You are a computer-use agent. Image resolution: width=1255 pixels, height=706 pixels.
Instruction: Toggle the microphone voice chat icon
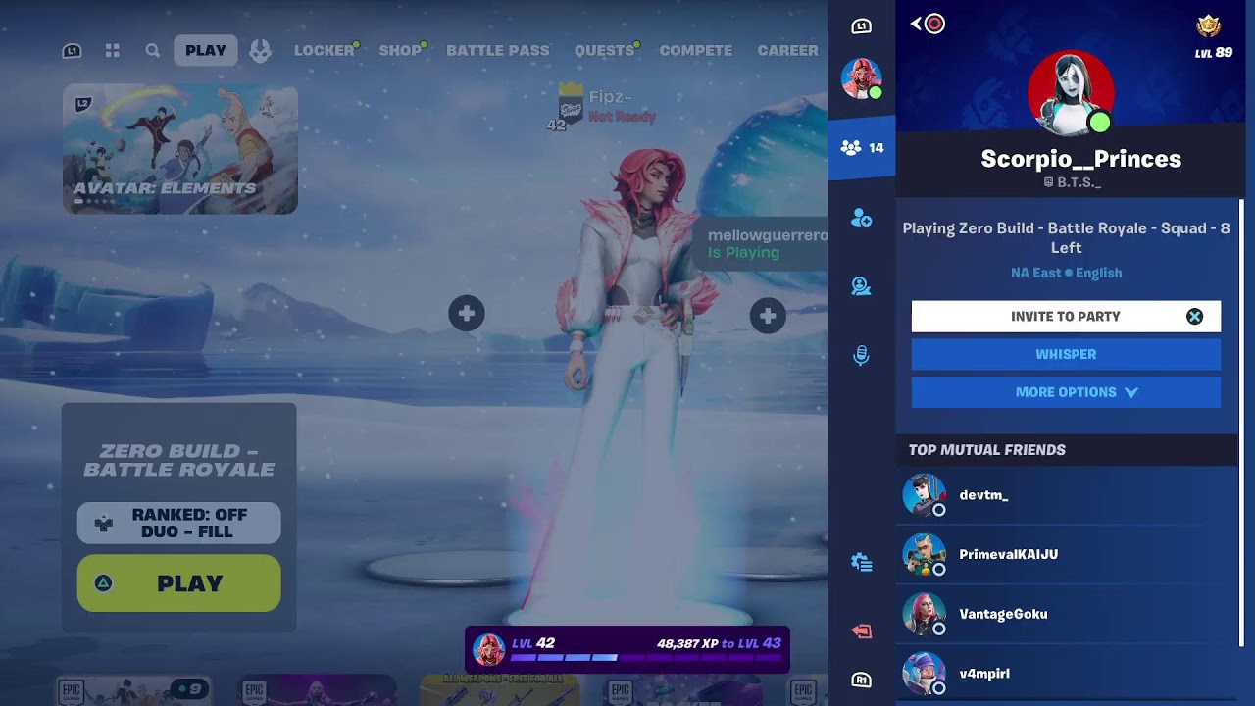point(861,355)
